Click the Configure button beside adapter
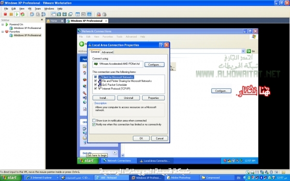 coord(155,65)
